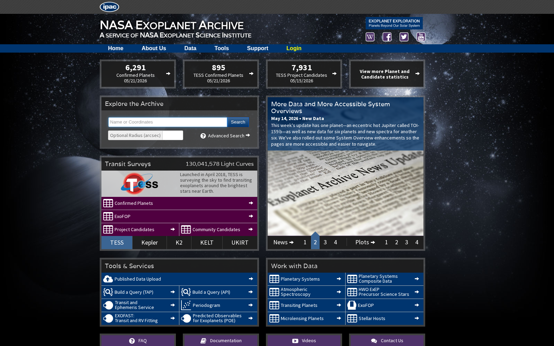Open the 895 TESS Confirmed Planets card

tap(221, 74)
